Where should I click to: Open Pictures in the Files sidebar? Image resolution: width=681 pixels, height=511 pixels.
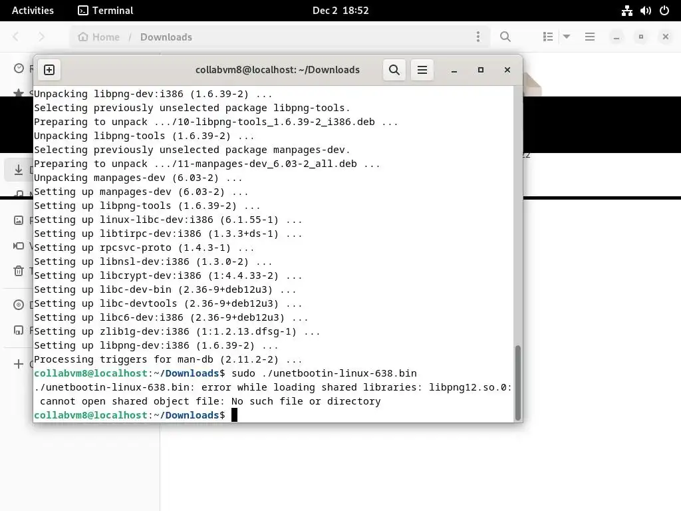[x=19, y=220]
